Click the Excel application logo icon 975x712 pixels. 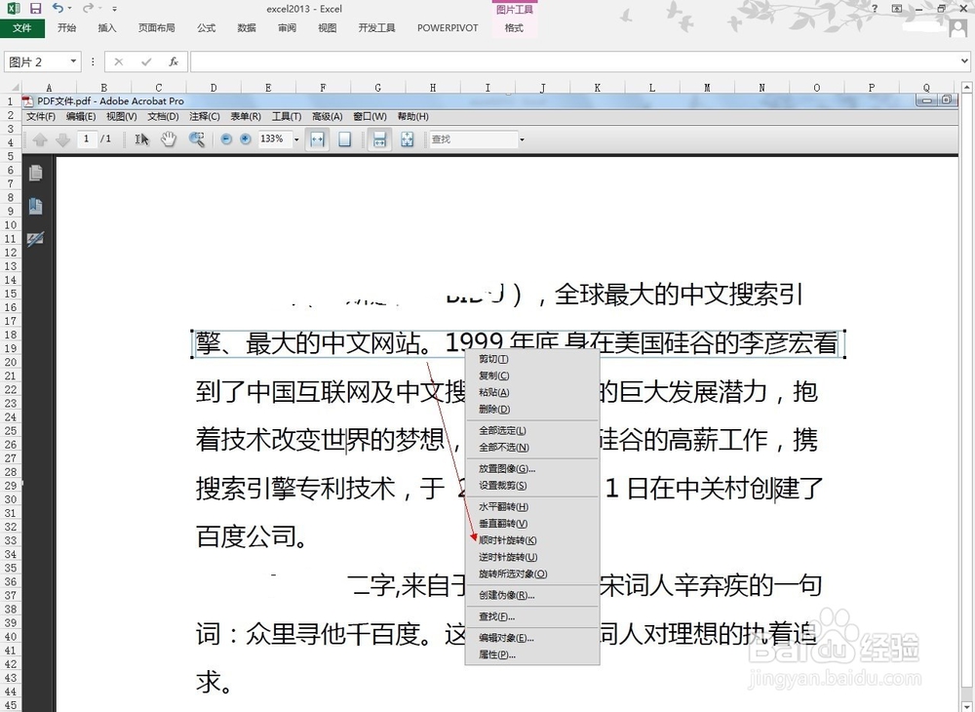[13, 8]
